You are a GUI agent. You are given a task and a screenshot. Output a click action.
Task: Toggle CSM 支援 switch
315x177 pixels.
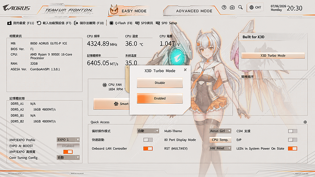point(292,131)
